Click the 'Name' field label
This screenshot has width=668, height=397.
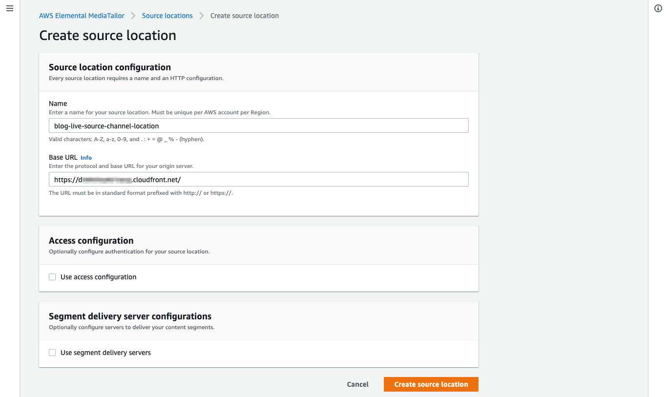[58, 104]
